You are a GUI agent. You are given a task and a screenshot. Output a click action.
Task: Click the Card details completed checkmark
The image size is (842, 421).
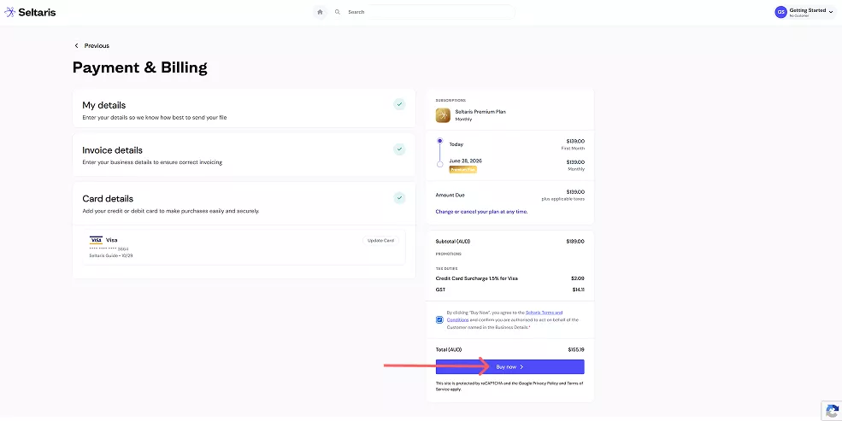click(x=399, y=198)
